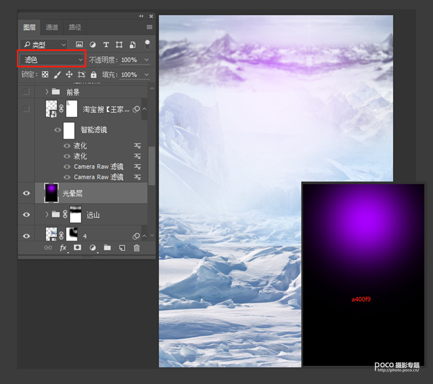The image size is (433, 384).
Task: Open the 滤色 blend mode dropdown
Action: (51, 59)
